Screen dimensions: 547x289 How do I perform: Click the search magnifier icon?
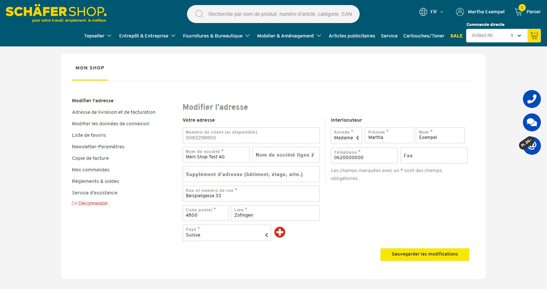coord(199,14)
